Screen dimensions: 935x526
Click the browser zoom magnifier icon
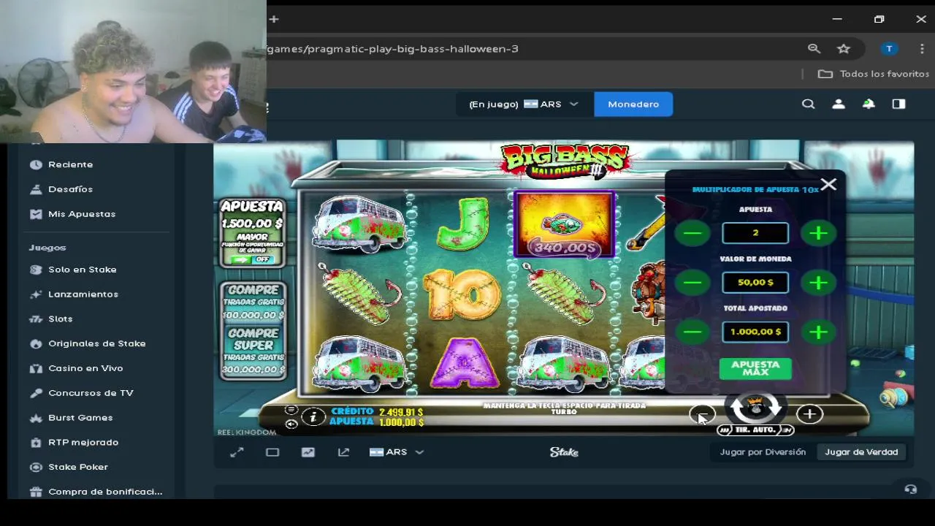pyautogui.click(x=814, y=49)
